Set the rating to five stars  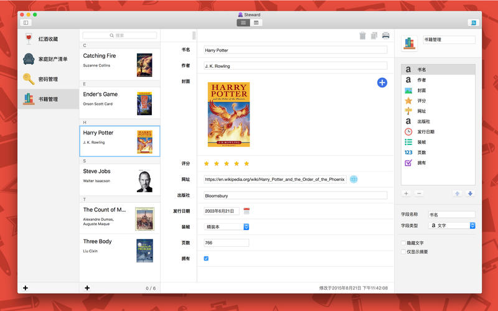pos(247,164)
